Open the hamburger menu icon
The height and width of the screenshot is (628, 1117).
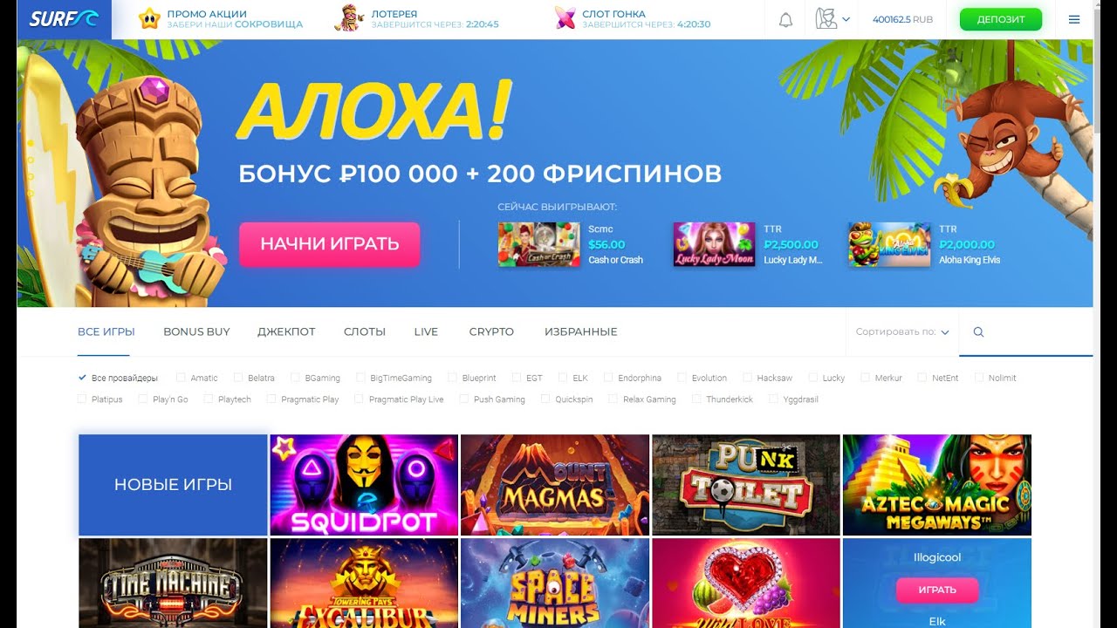(1074, 19)
